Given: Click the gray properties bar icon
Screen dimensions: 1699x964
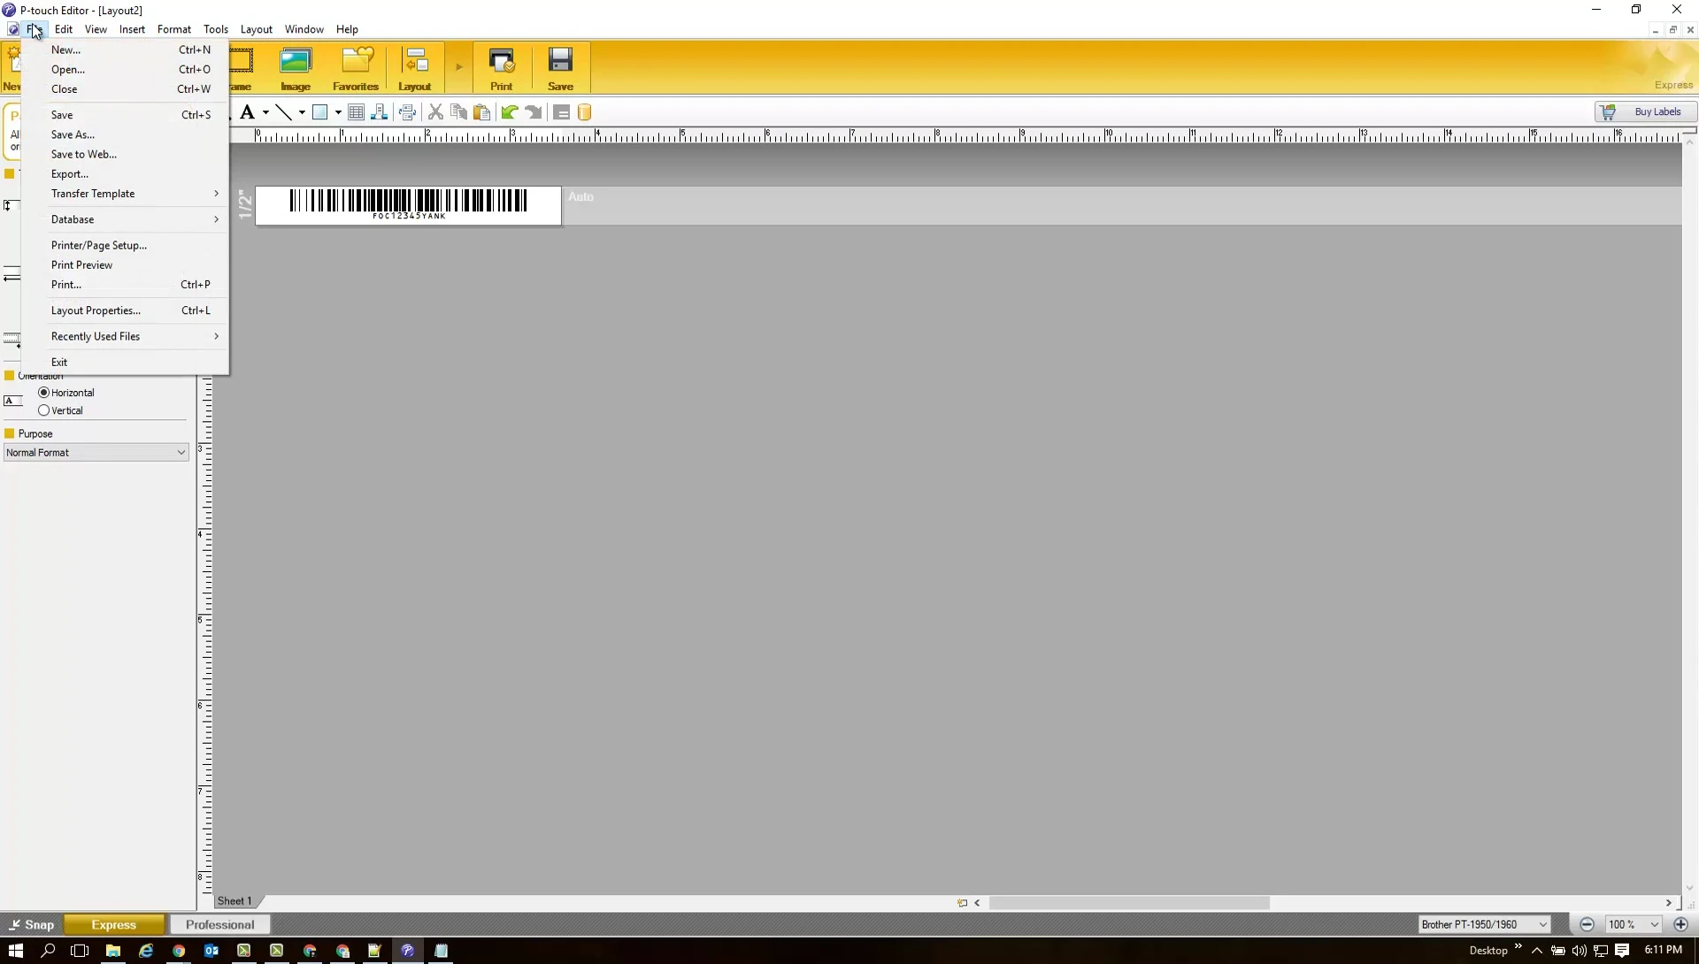Looking at the screenshot, I should click(x=561, y=112).
